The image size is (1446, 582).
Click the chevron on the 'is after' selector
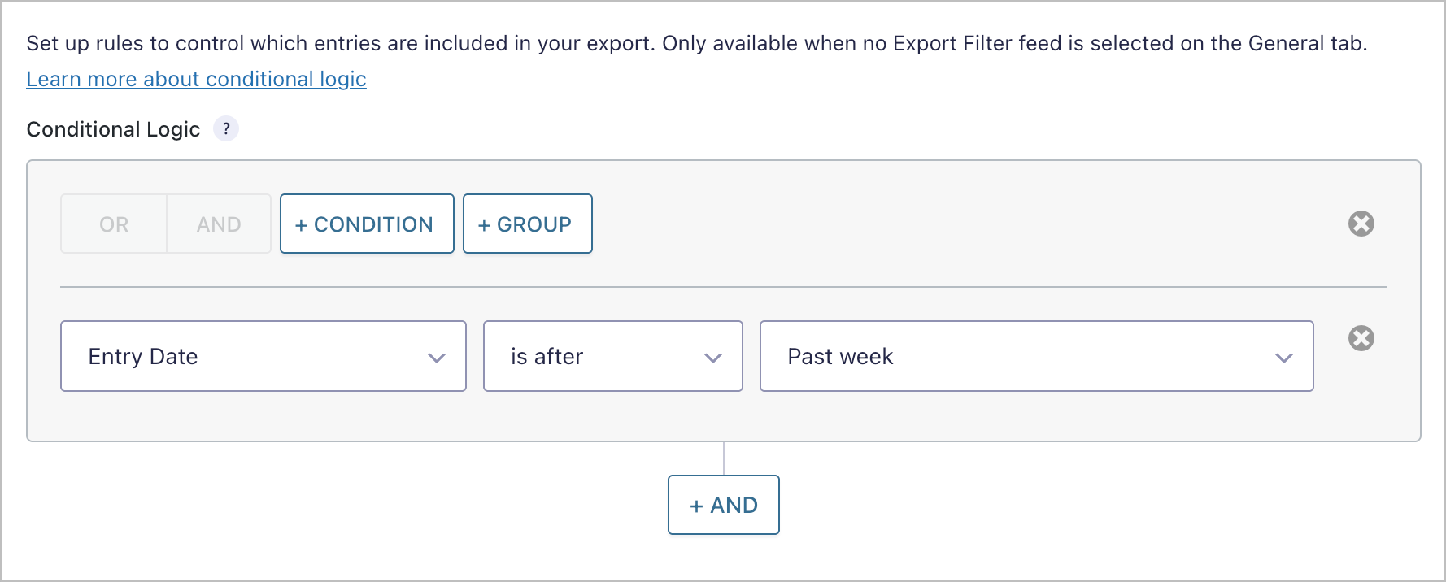click(x=713, y=356)
